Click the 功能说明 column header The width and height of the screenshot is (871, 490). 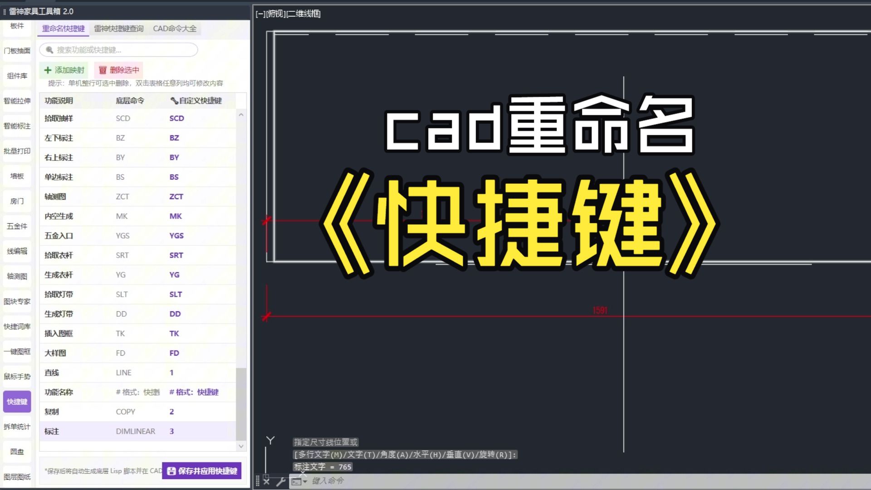[59, 101]
